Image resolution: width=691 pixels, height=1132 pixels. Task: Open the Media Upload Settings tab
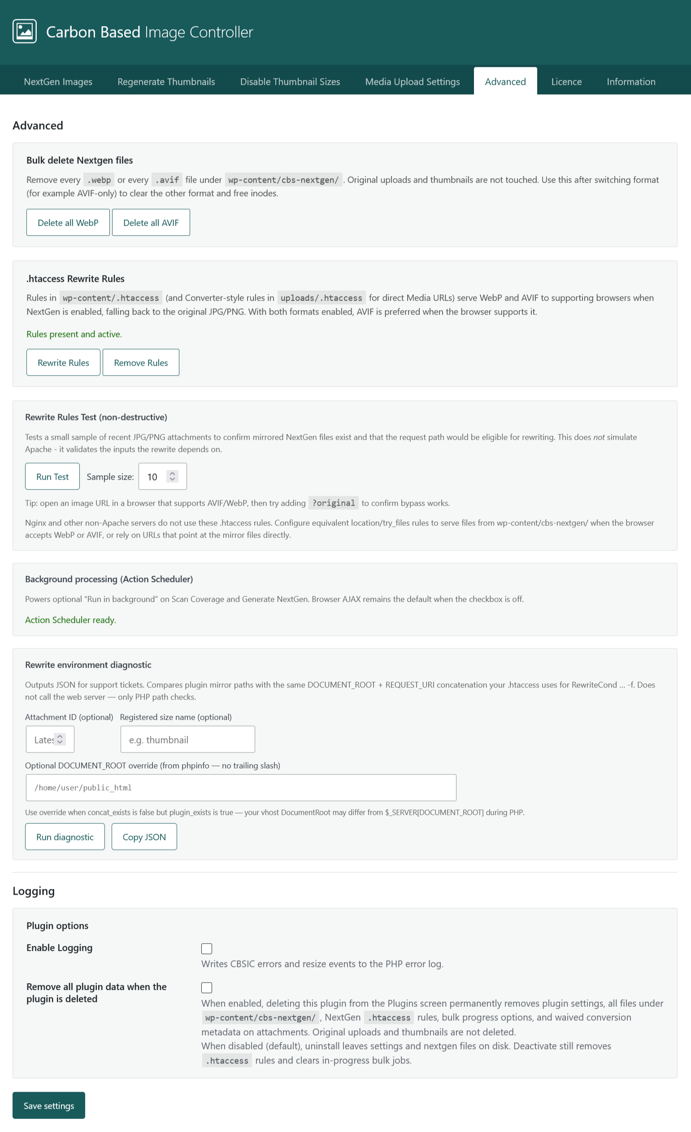point(412,81)
